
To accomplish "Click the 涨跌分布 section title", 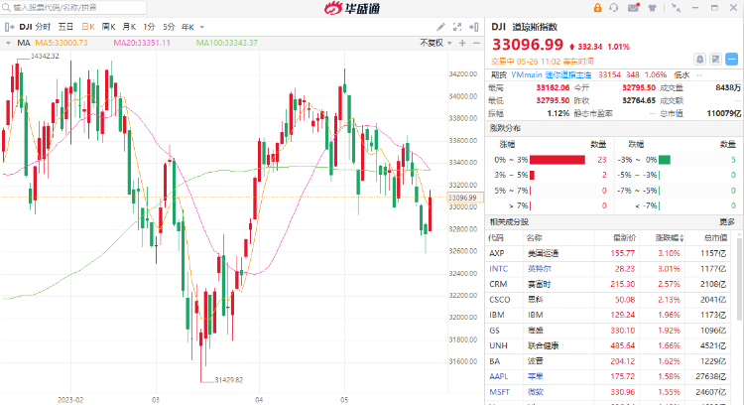I will point(505,128).
